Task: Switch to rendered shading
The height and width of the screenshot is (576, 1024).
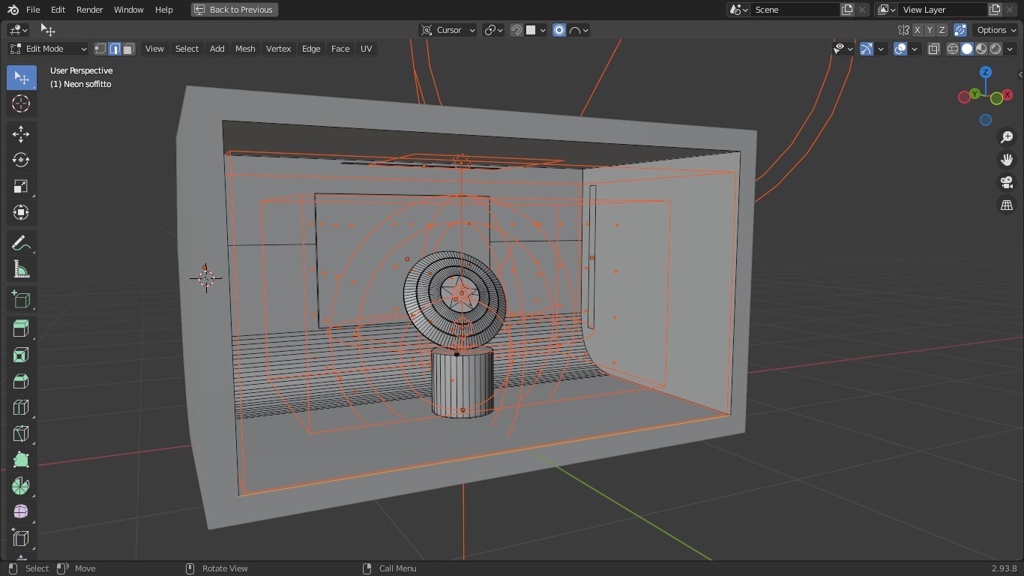Action: [x=996, y=49]
